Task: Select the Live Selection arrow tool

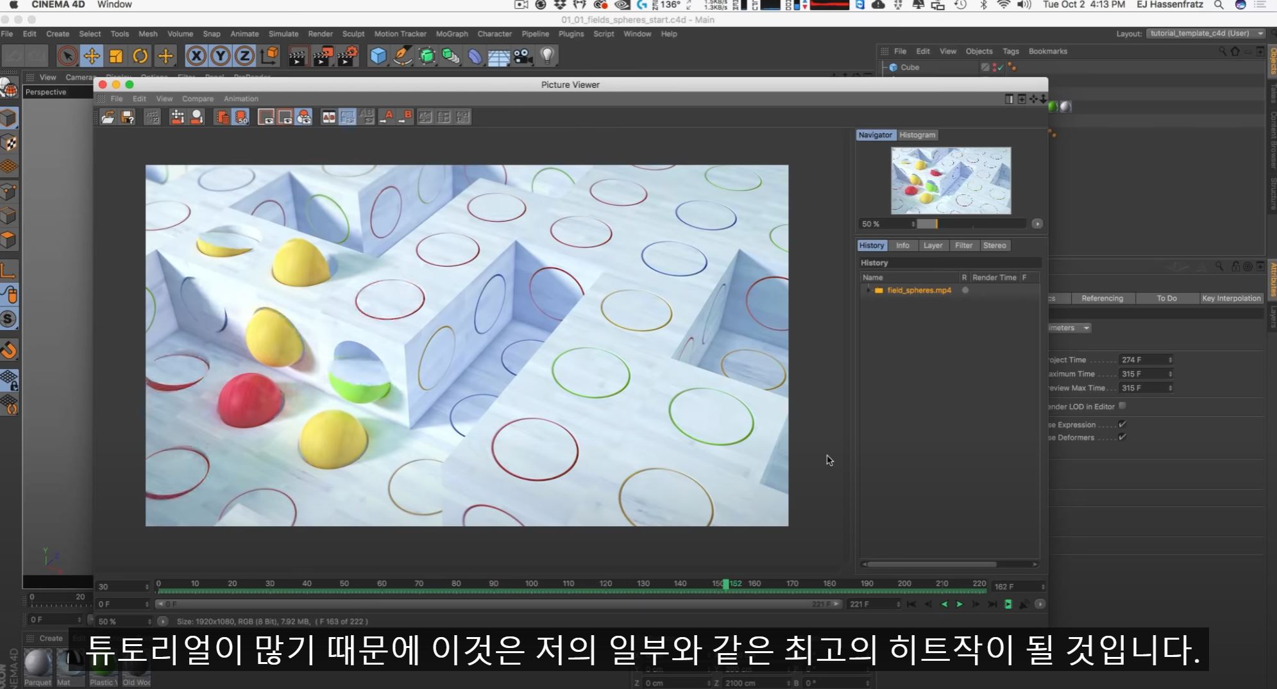Action: tap(67, 56)
